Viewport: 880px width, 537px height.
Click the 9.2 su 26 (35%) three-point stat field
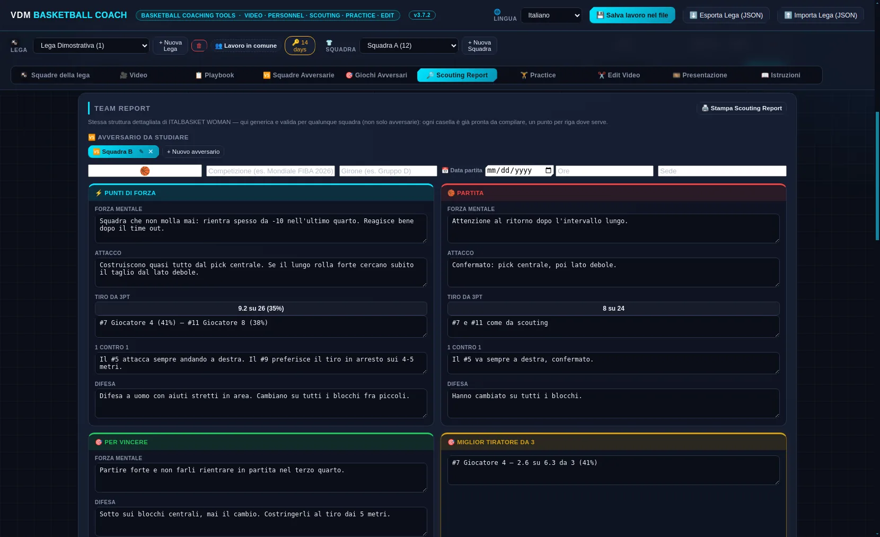[x=261, y=309]
